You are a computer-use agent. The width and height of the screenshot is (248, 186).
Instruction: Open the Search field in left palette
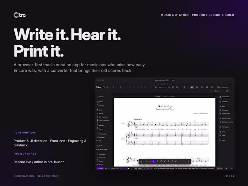click(100, 97)
